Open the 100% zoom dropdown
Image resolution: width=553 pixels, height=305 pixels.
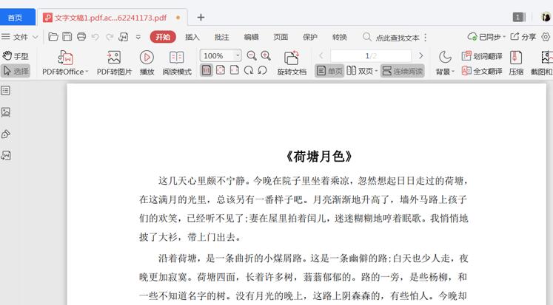[238, 55]
